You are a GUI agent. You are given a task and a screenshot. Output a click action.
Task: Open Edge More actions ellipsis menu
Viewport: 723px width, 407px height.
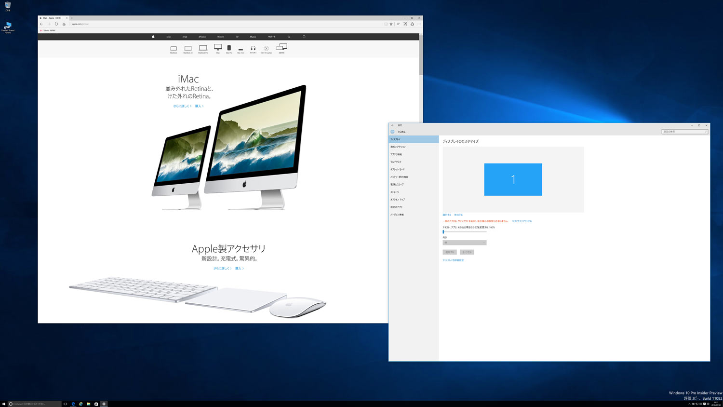click(x=419, y=24)
